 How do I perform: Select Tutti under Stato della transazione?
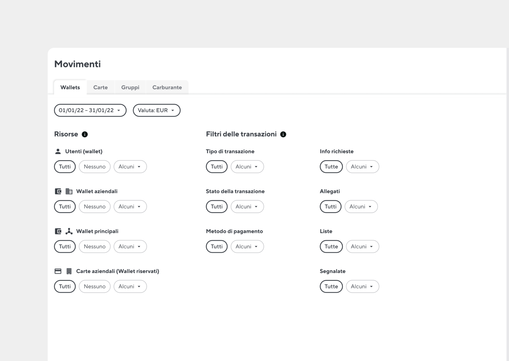(217, 206)
